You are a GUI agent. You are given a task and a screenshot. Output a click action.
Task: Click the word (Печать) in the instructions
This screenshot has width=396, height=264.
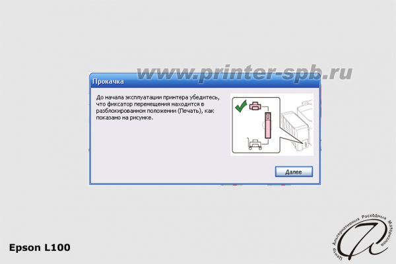point(190,111)
